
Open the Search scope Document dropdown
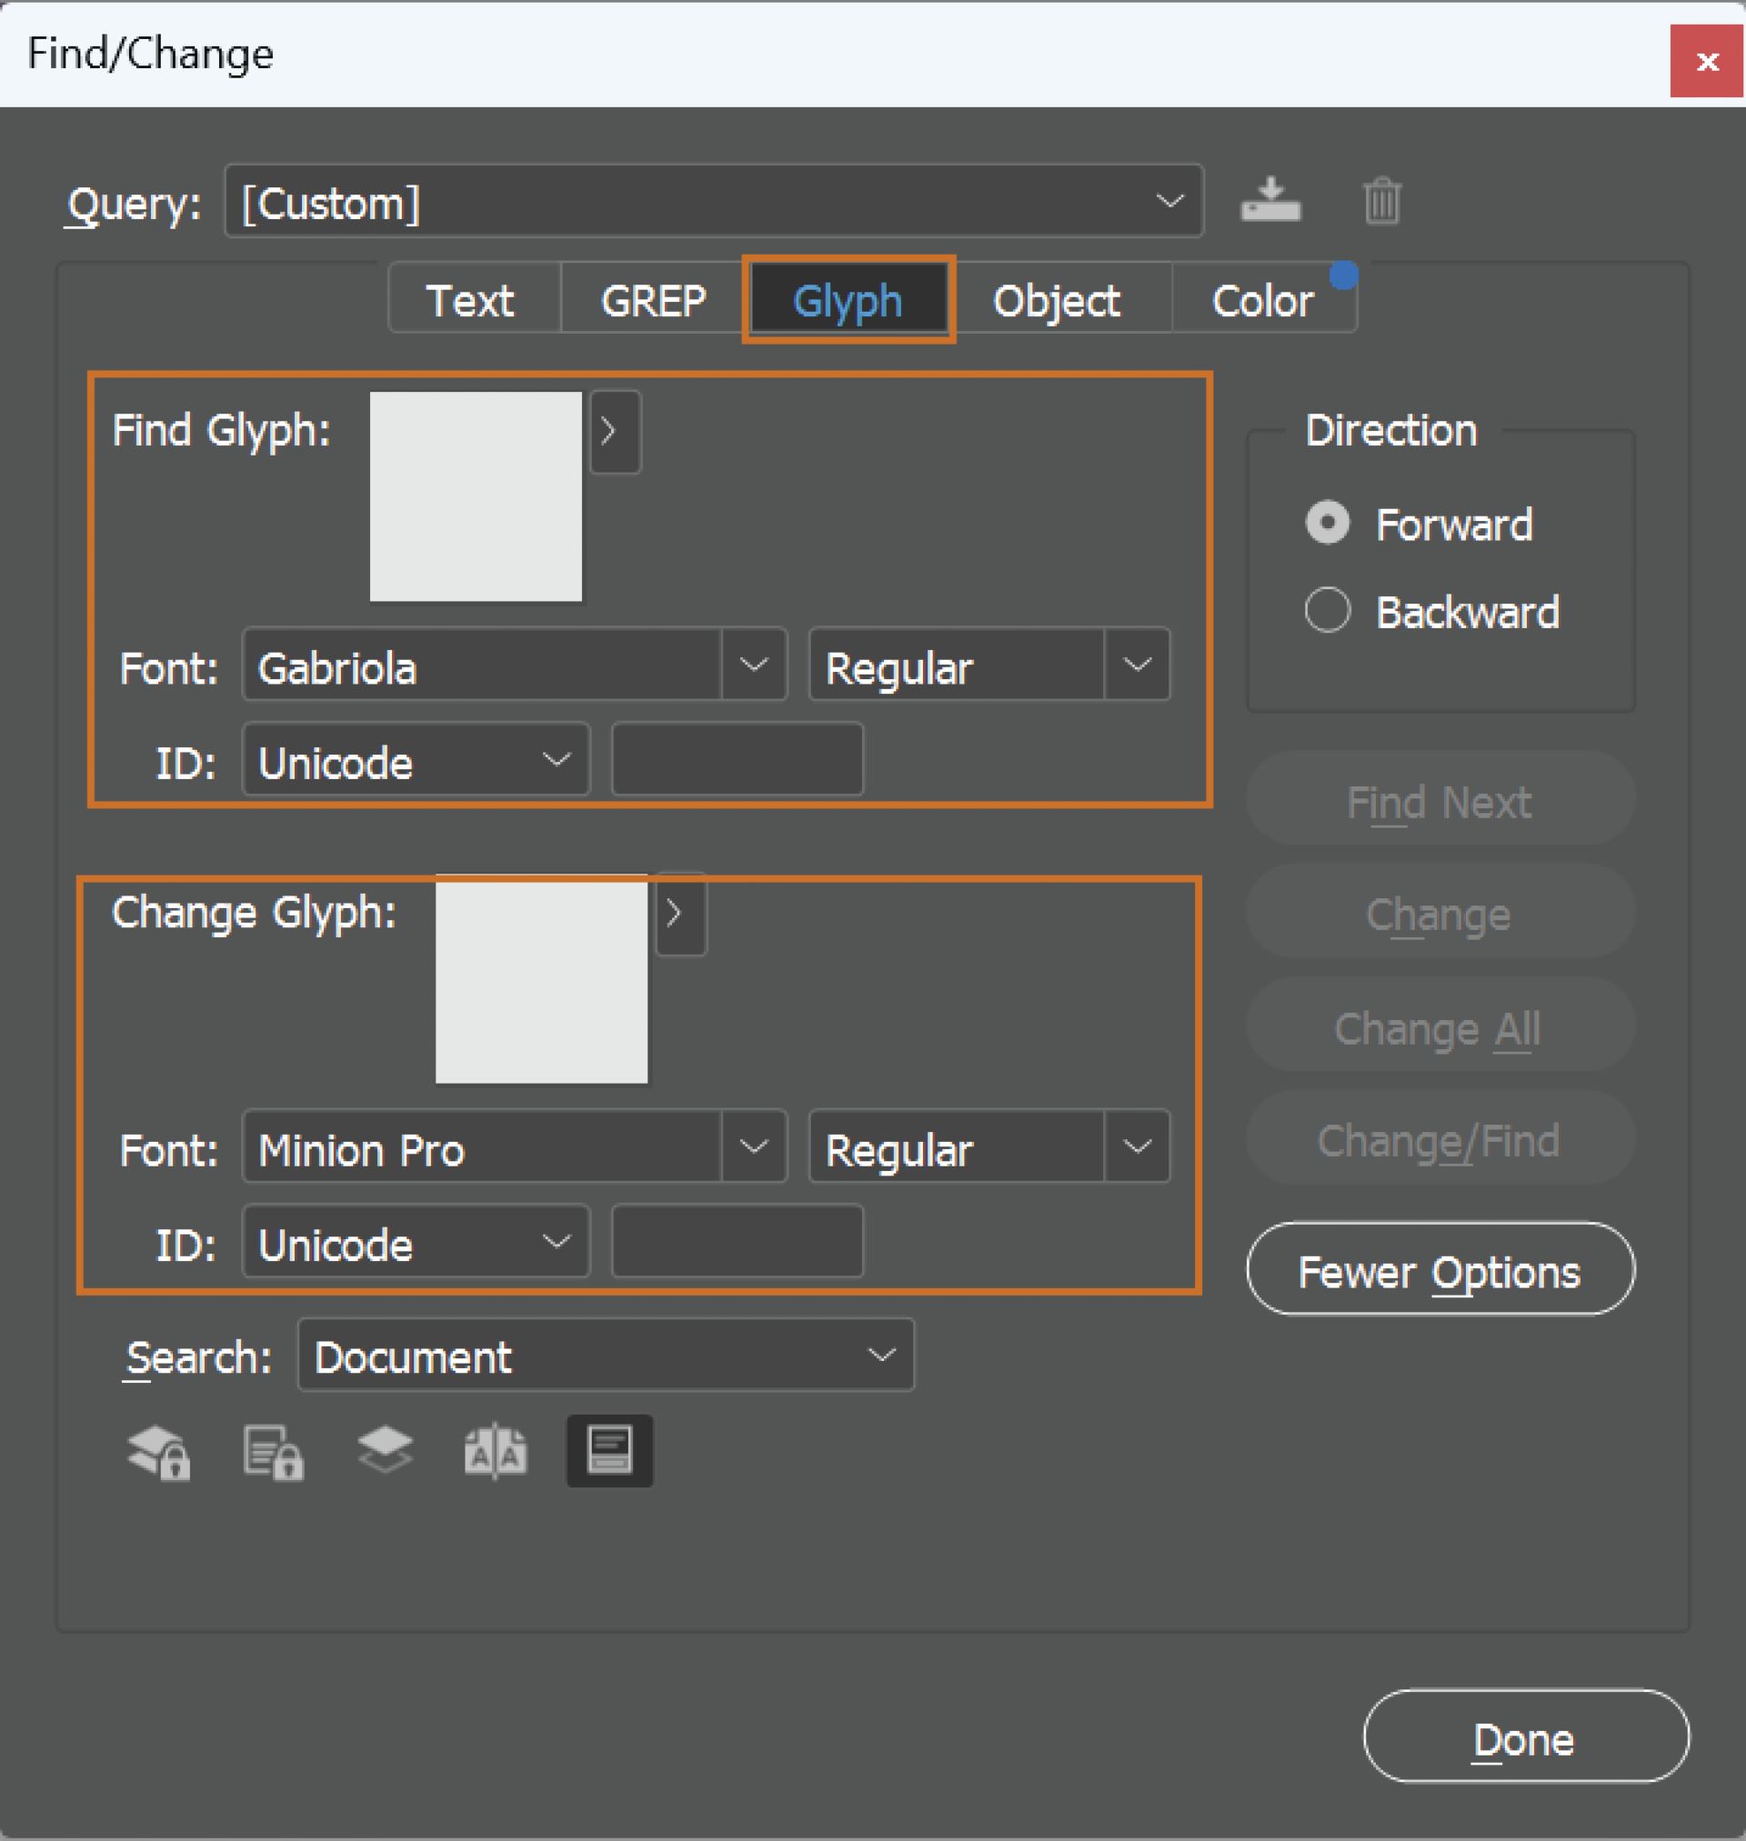click(605, 1356)
